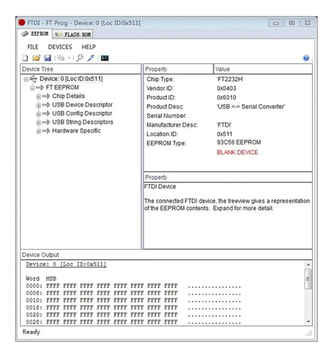Expand the Chip Details node
Viewport: 333px width, 358px height.
point(39,97)
